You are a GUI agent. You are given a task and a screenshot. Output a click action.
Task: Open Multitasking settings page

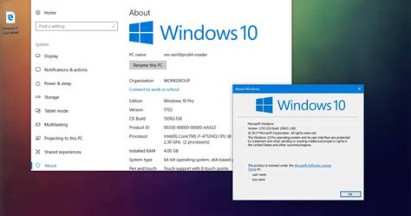coord(56,125)
